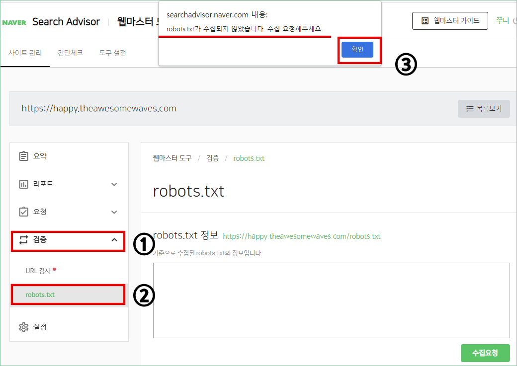Screen dimensions: 517x366
Task: Click the NAVER logo
Action: pos(13,21)
